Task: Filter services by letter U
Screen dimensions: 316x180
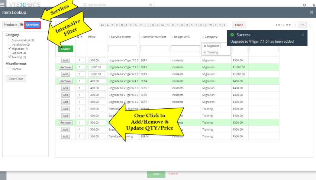Action: 201,25
